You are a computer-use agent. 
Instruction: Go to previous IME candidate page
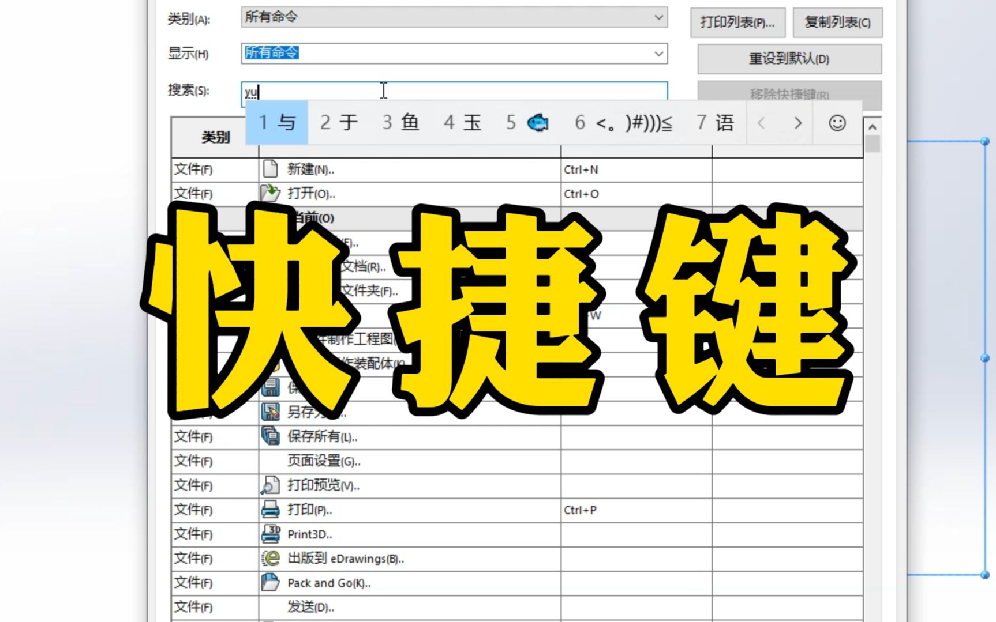(762, 123)
